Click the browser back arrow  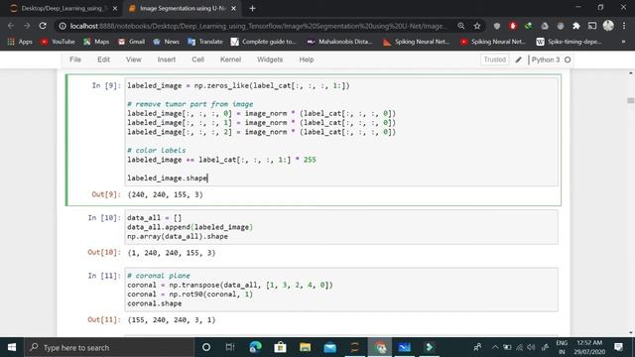11,26
